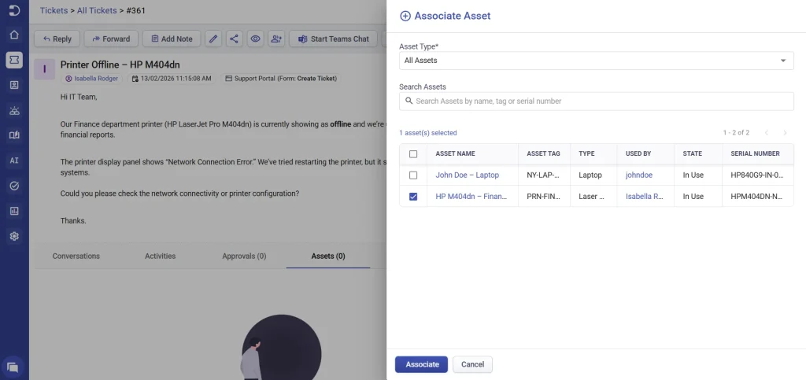The width and height of the screenshot is (806, 380).
Task: Open the johndoe user link
Action: (x=639, y=175)
